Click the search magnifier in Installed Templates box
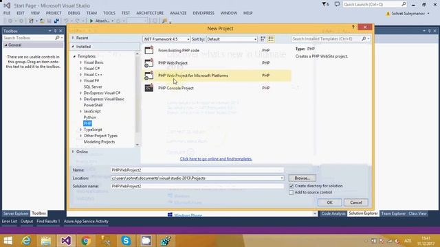 364,39
